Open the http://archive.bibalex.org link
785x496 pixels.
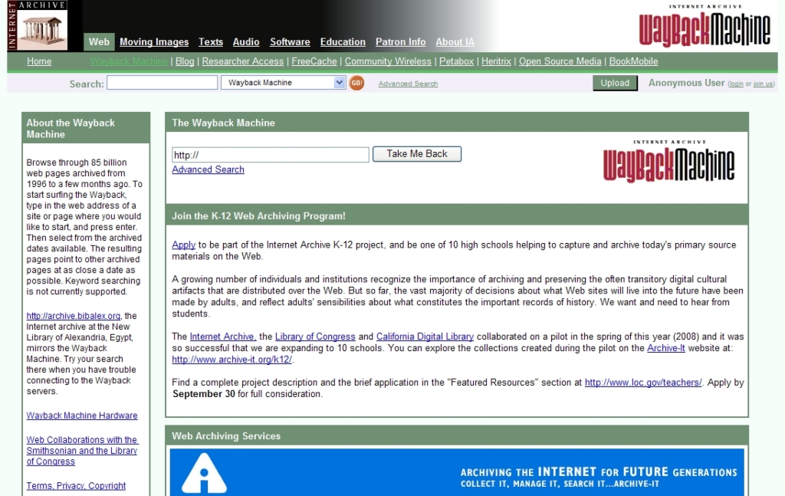(x=74, y=316)
